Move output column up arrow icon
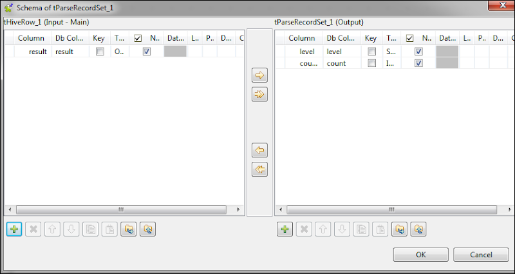The height and width of the screenshot is (274, 515). coord(323,229)
